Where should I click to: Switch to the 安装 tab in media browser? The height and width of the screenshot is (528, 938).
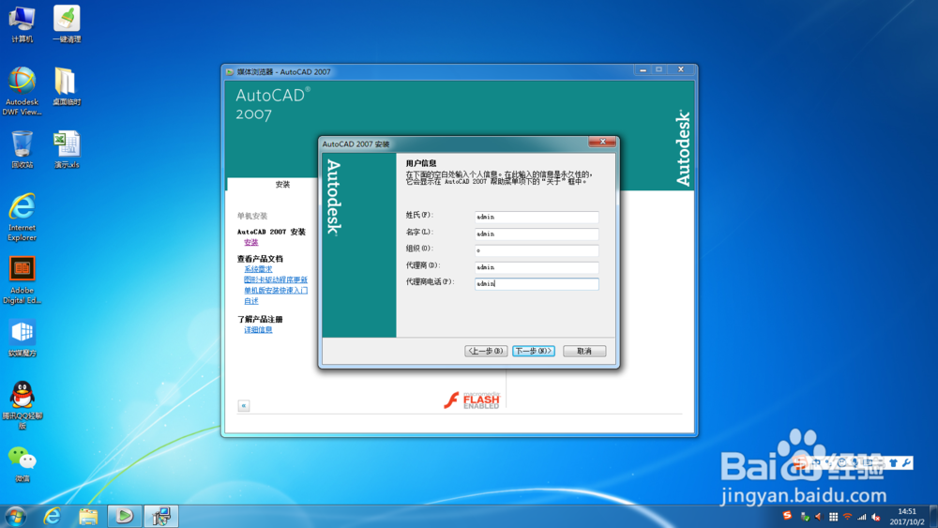(282, 184)
